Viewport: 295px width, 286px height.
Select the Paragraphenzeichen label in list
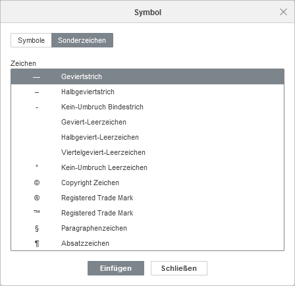click(x=94, y=228)
